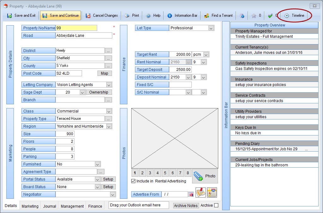Open the pcm rent frequency dropdown

(206, 55)
